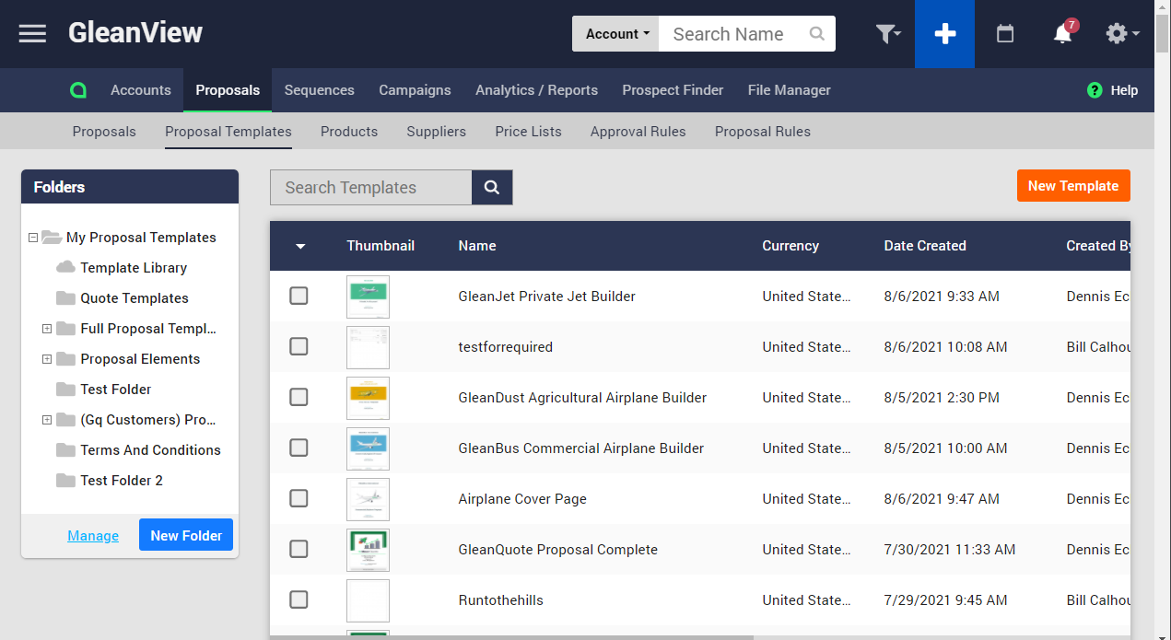Open the Suppliers sub-tab
The image size is (1171, 640).
[x=437, y=132]
